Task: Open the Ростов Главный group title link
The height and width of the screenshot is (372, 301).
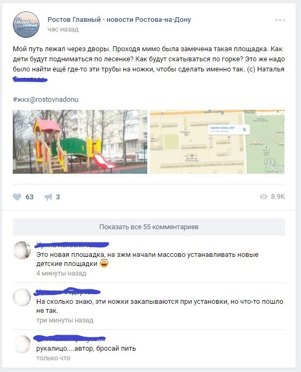Action: [x=119, y=20]
